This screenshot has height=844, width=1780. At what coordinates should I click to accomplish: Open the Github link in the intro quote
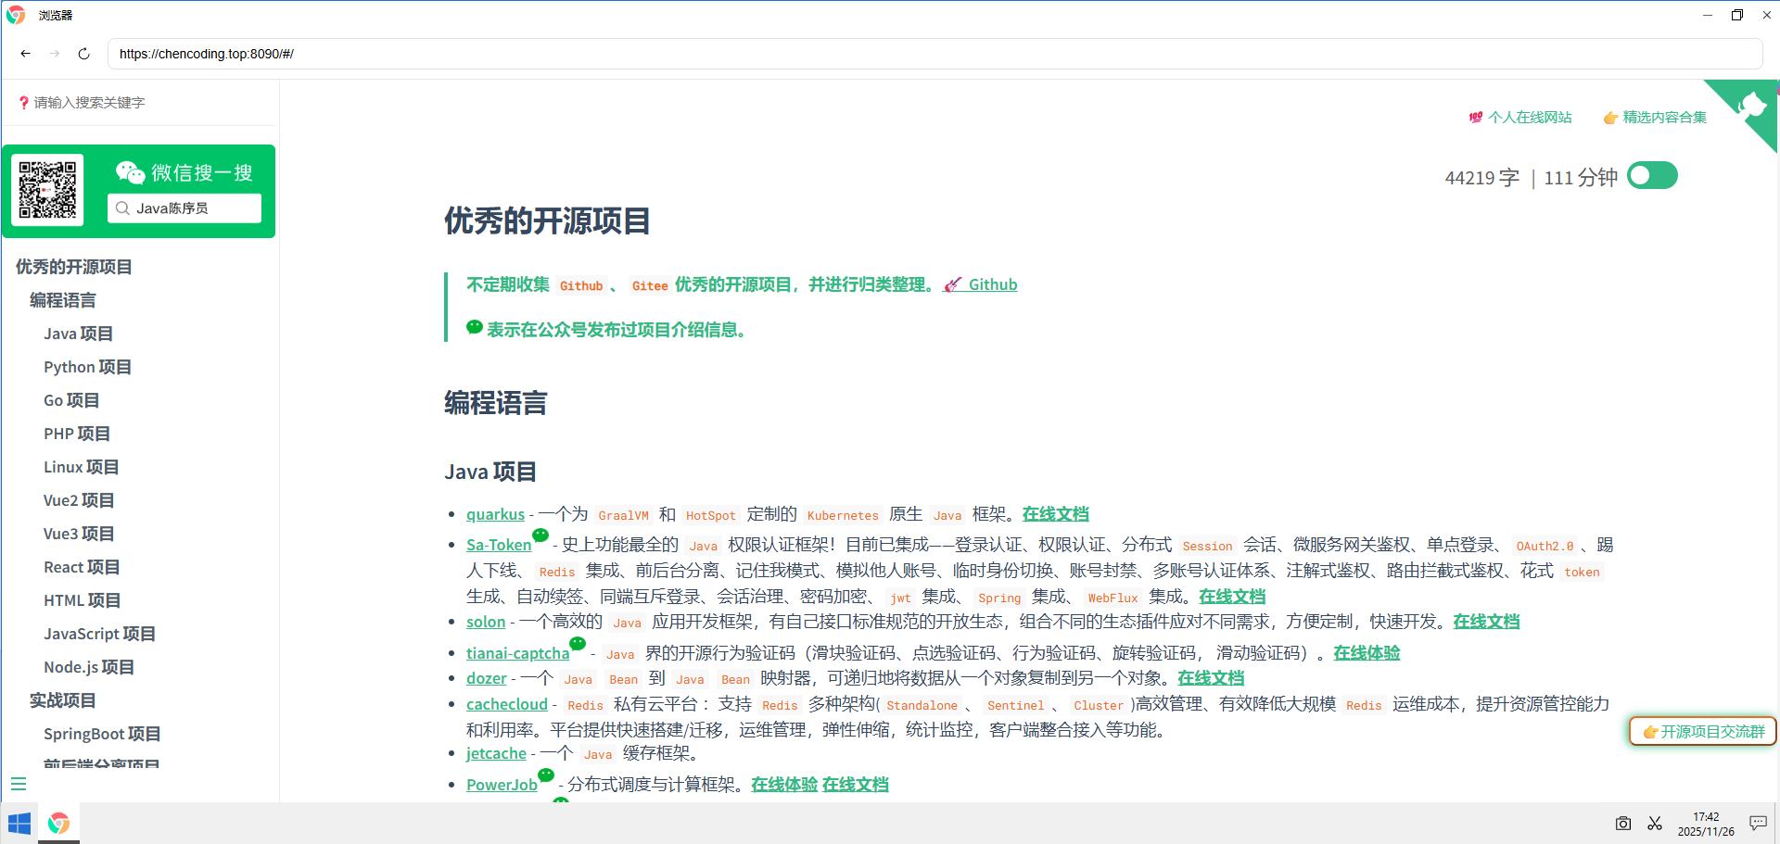(980, 284)
